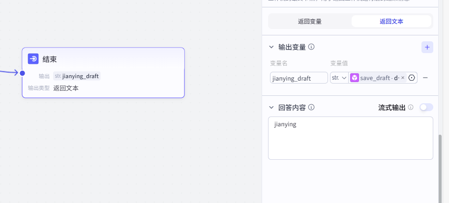The height and width of the screenshot is (203, 449).
Task: Click info icon next to 回答内容
Action: tap(311, 107)
